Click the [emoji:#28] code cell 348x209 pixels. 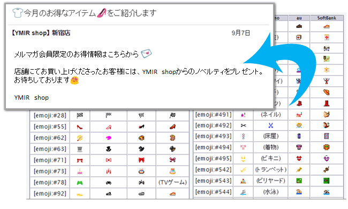tap(50, 116)
